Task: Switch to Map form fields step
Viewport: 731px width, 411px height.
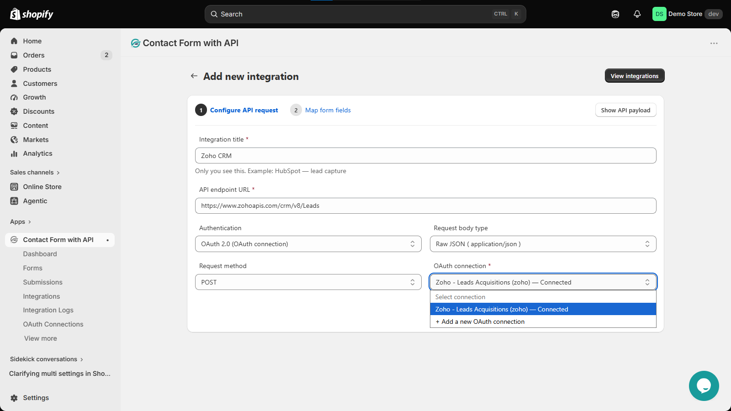Action: 321,110
